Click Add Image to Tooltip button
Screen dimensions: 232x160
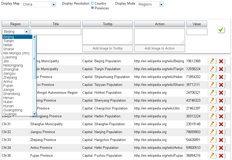pos(108,49)
